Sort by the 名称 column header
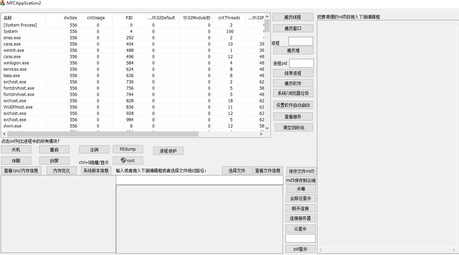Image resolution: width=459 pixels, height=255 pixels. coord(23,18)
